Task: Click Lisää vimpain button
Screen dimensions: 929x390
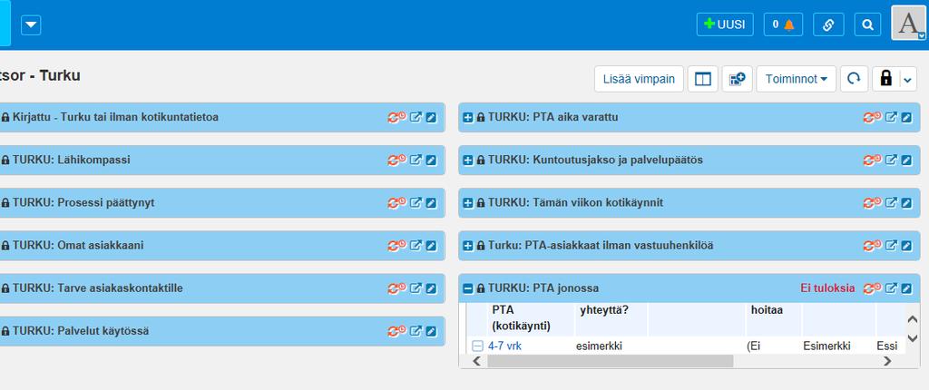Action: coord(639,79)
